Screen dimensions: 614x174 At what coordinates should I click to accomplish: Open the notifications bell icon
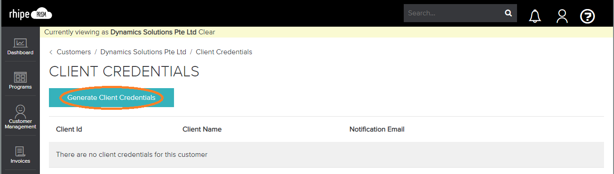point(535,16)
